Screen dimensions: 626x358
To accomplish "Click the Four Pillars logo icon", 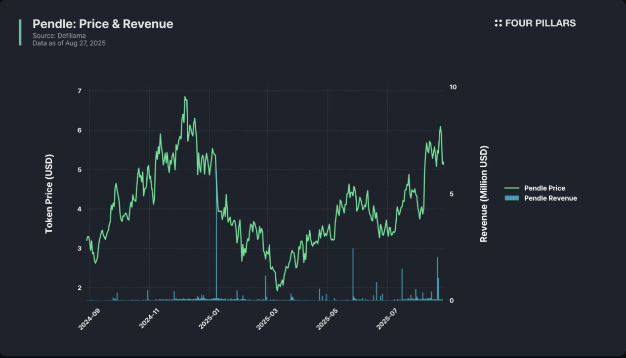I will click(498, 23).
